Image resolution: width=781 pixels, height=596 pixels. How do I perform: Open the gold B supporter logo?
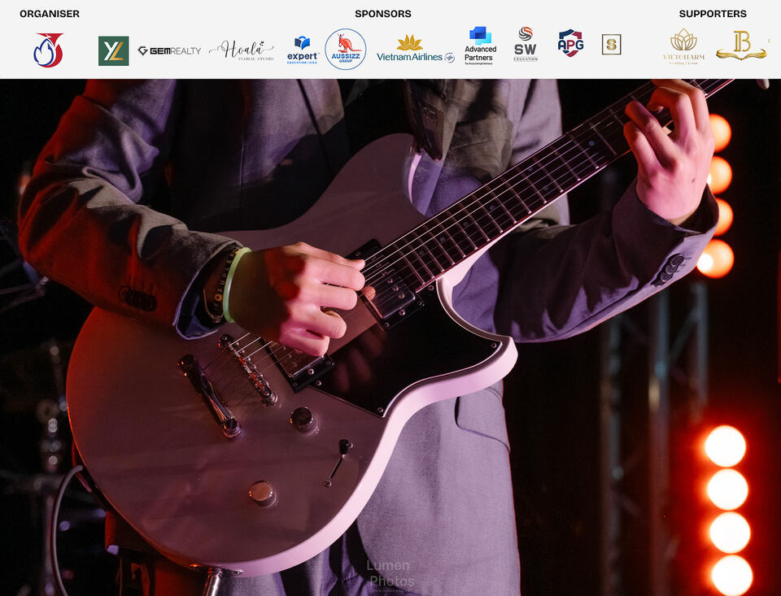click(x=742, y=46)
